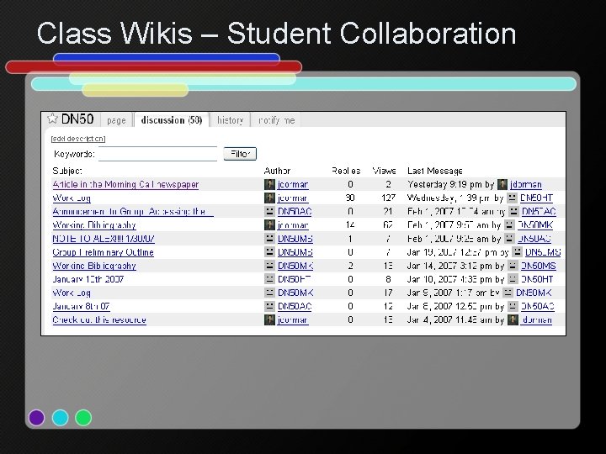Click the avatar beside the Feb 1 DN50MK last message
The height and width of the screenshot is (454, 606).
click(x=509, y=224)
